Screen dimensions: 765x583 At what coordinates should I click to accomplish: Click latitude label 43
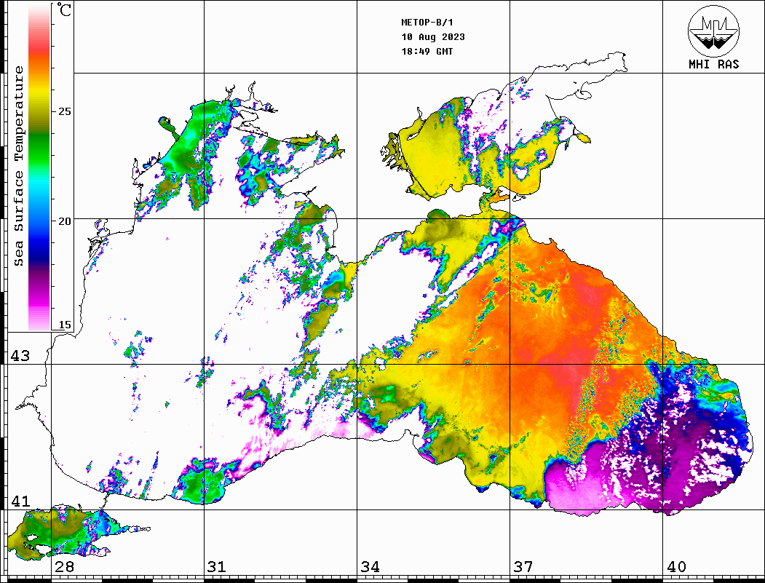tap(20, 356)
